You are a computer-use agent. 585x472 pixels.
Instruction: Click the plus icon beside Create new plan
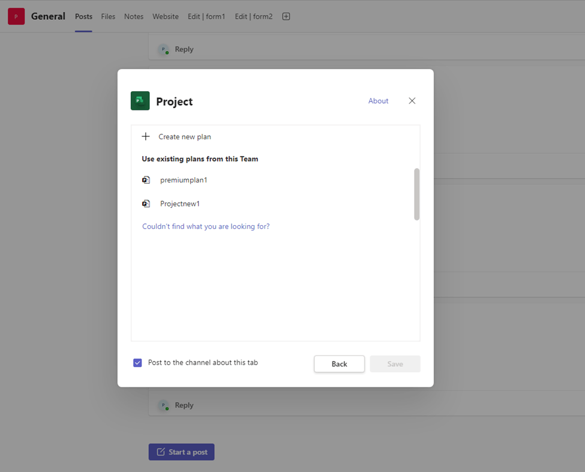point(146,136)
